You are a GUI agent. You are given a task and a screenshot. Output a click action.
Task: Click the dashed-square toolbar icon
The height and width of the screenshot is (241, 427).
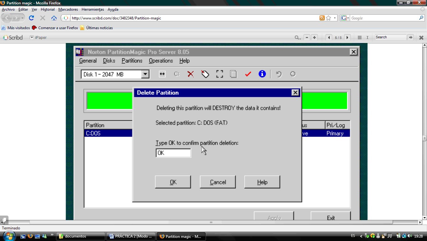tap(219, 74)
